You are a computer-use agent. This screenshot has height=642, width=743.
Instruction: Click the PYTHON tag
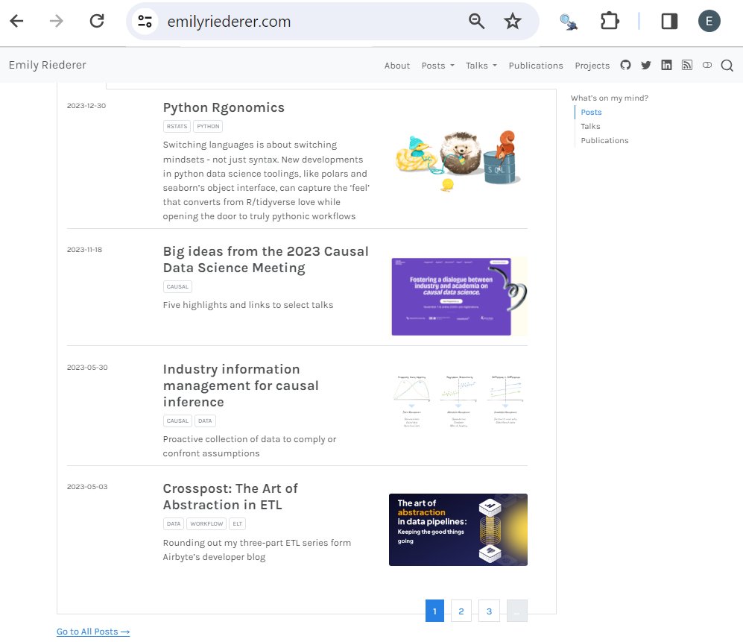[x=208, y=126]
